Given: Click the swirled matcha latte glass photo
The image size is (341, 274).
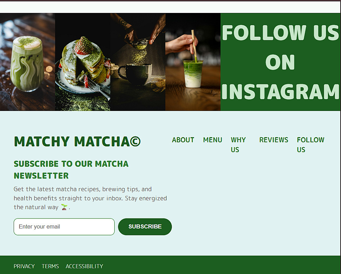Looking at the screenshot, I should click(27, 62).
